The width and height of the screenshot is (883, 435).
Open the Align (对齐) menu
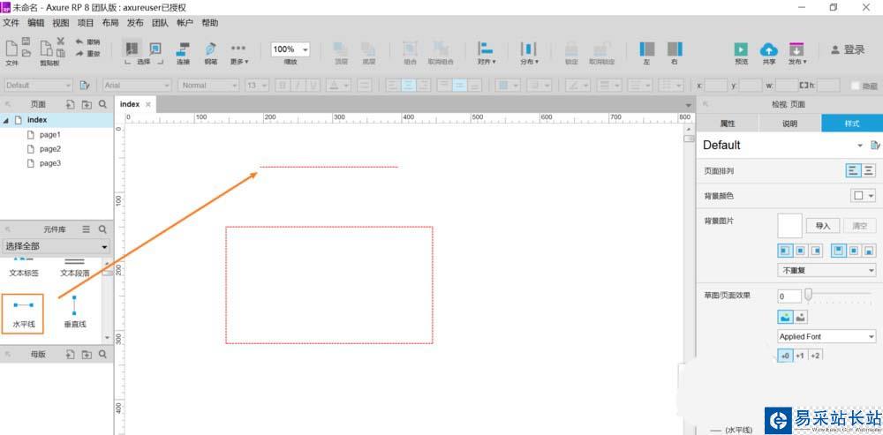click(x=486, y=54)
